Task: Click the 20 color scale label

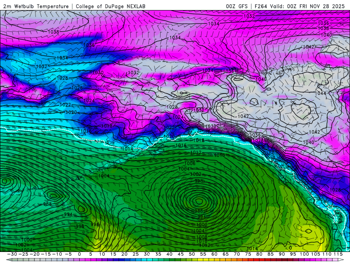Action: point(124,254)
